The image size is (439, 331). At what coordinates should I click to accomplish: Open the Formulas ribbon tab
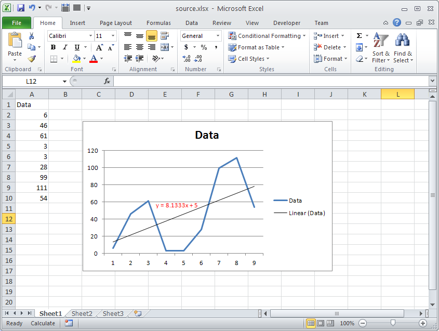pos(158,23)
